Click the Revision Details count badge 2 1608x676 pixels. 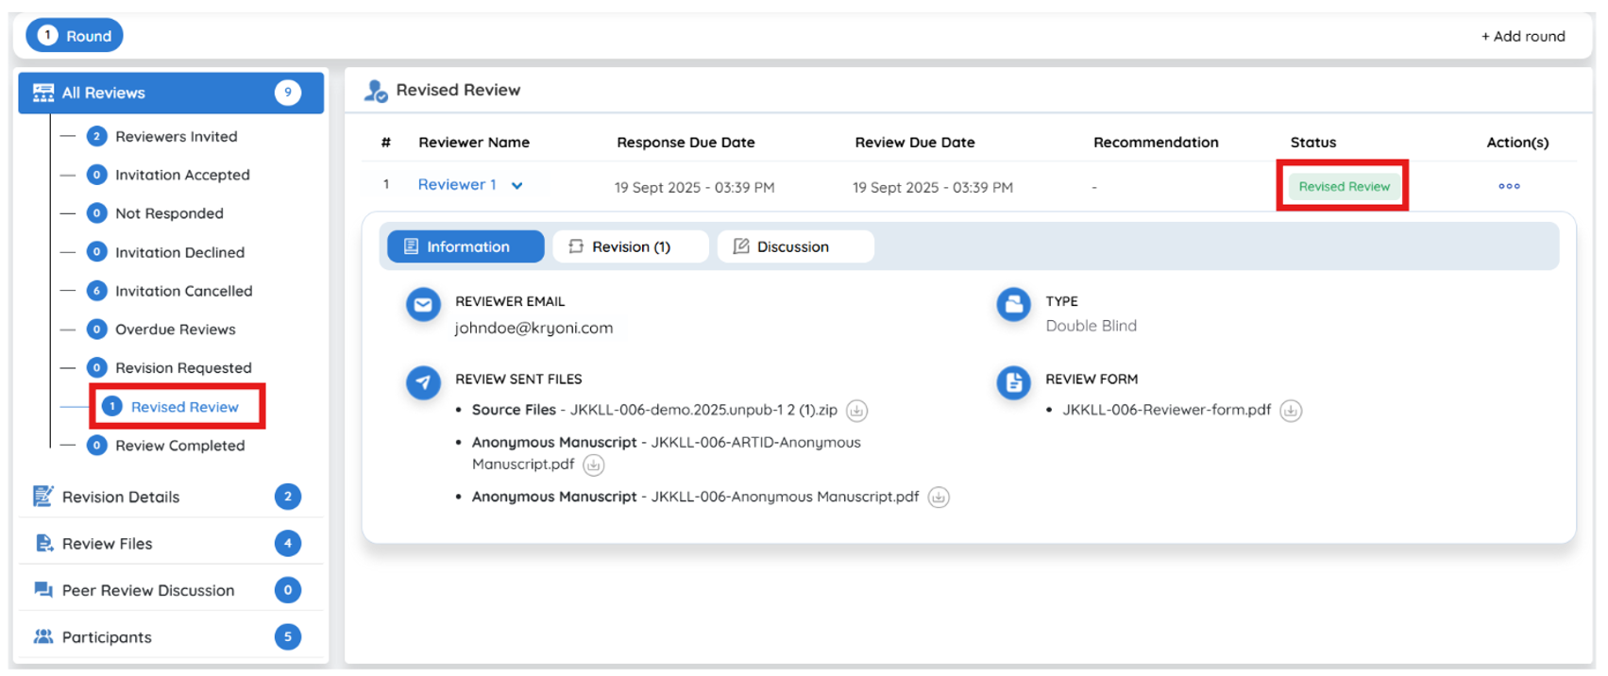288,497
